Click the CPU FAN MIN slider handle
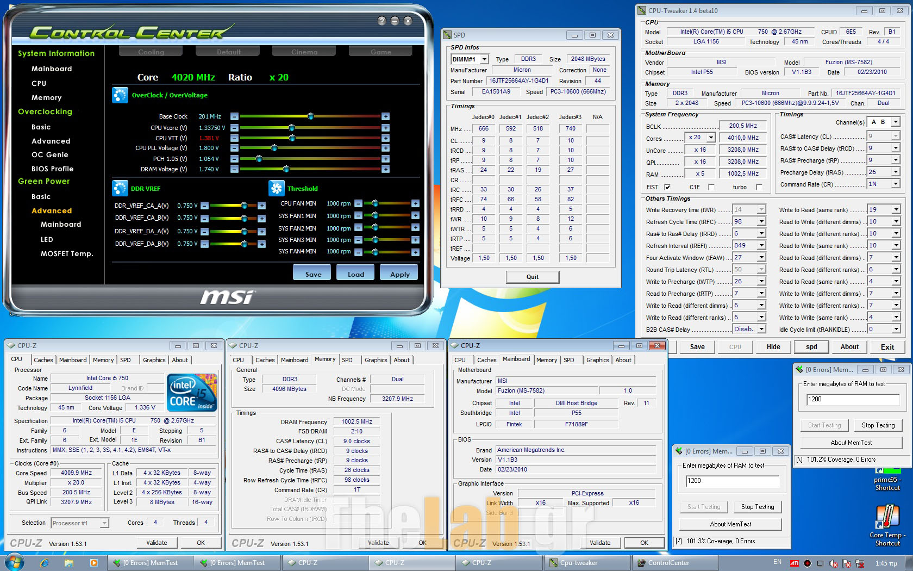 click(375, 203)
